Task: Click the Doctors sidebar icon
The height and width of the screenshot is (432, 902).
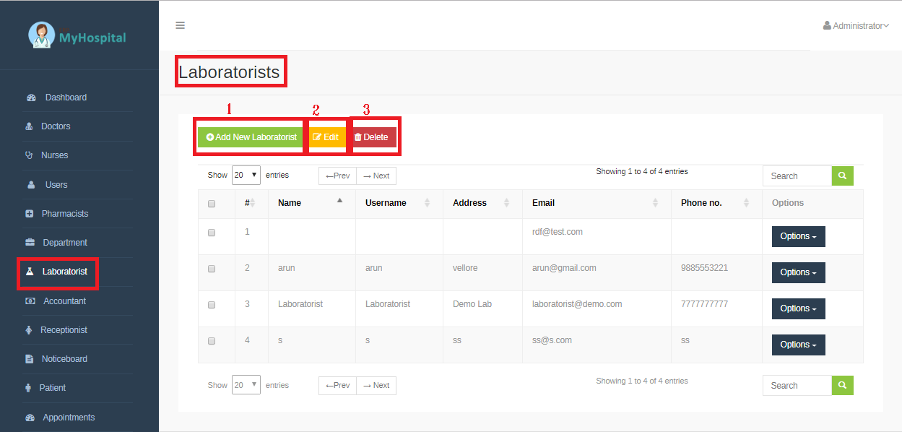Action: (29, 126)
